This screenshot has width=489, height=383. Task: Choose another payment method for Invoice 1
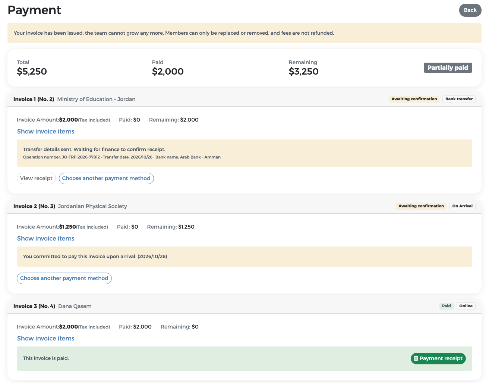106,178
